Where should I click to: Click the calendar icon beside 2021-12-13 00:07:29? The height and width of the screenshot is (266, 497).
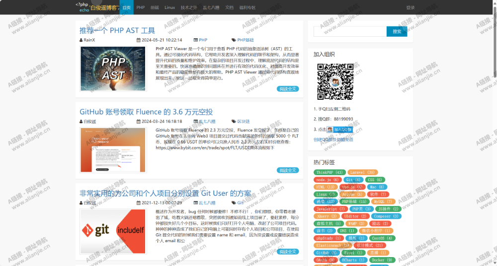(x=139, y=202)
